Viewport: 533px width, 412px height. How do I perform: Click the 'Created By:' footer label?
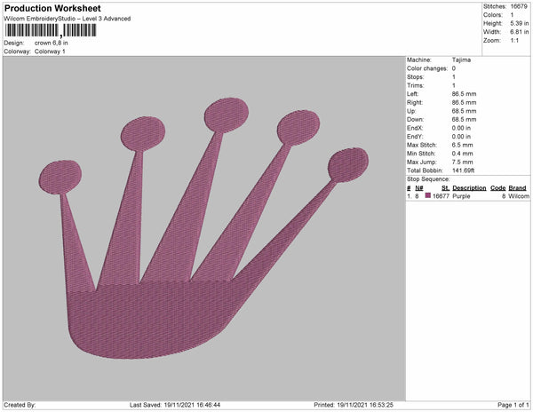[x=20, y=405]
